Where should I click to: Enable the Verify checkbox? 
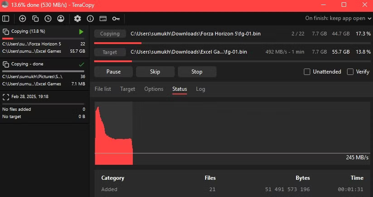350,72
